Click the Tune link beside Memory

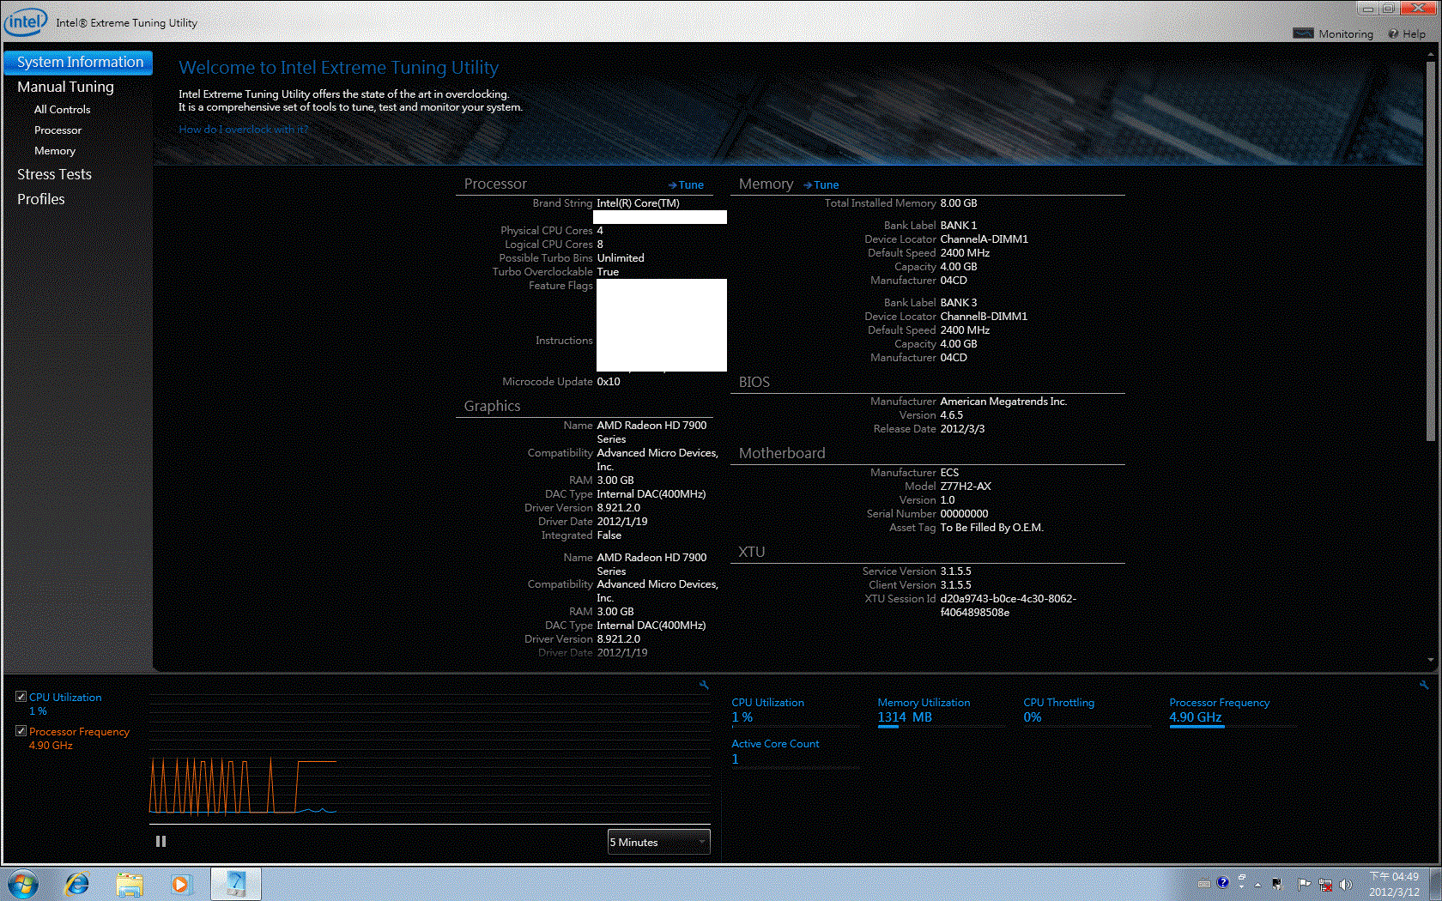821,184
